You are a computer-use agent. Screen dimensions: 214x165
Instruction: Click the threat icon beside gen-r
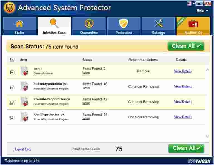pyautogui.click(x=24, y=71)
